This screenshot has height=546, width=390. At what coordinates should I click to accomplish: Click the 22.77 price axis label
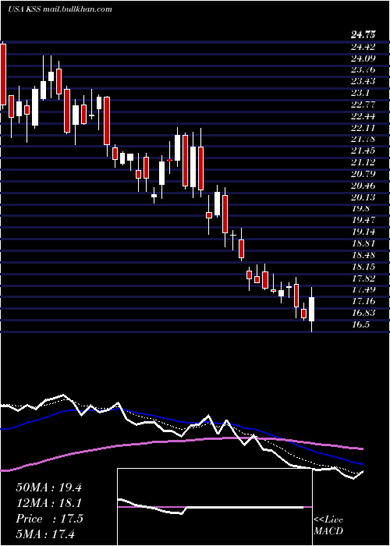pos(363,105)
